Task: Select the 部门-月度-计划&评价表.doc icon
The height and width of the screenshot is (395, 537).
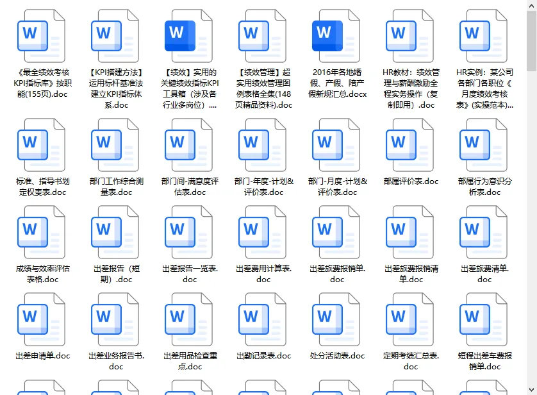Action: (336, 145)
